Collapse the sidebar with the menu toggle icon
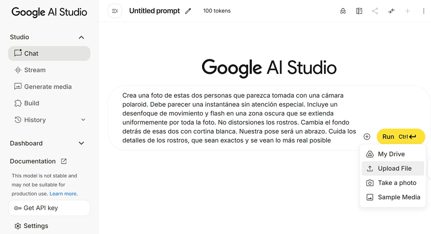 click(115, 11)
